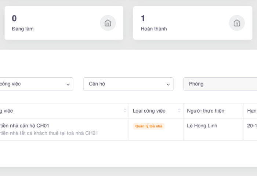Viewport: 257px width, 176px height.
Task: Focus the Phòng filter field
Action: pyautogui.click(x=220, y=84)
